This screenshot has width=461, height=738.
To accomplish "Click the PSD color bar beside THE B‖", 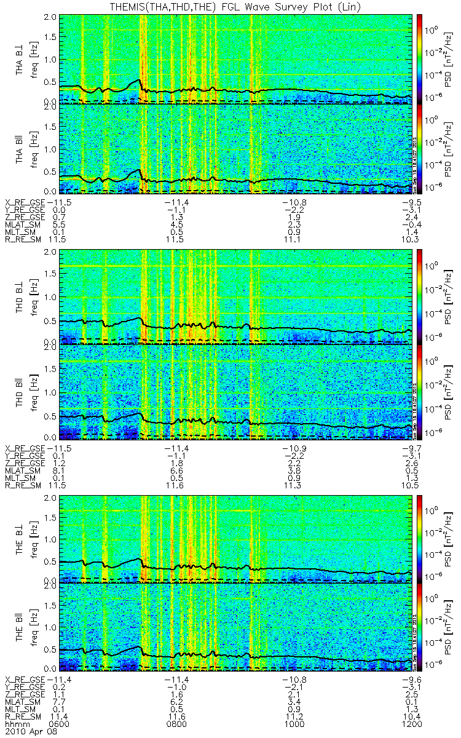I will coord(420,626).
